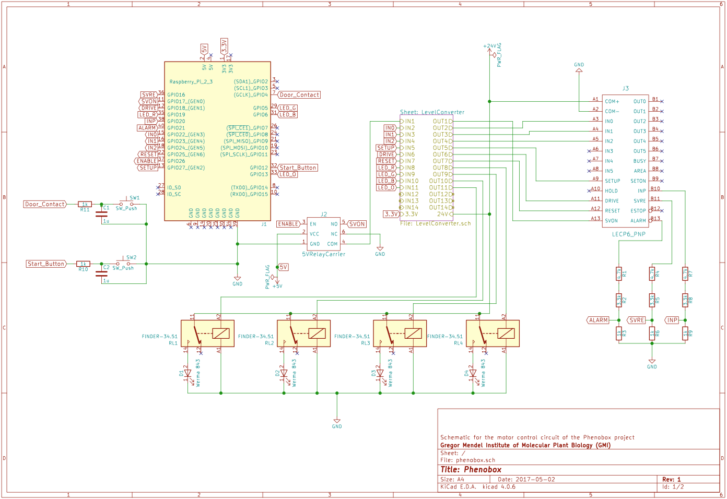Click the 'Title: Phenobox' field
This screenshot has height=499, width=727.
pos(471,469)
